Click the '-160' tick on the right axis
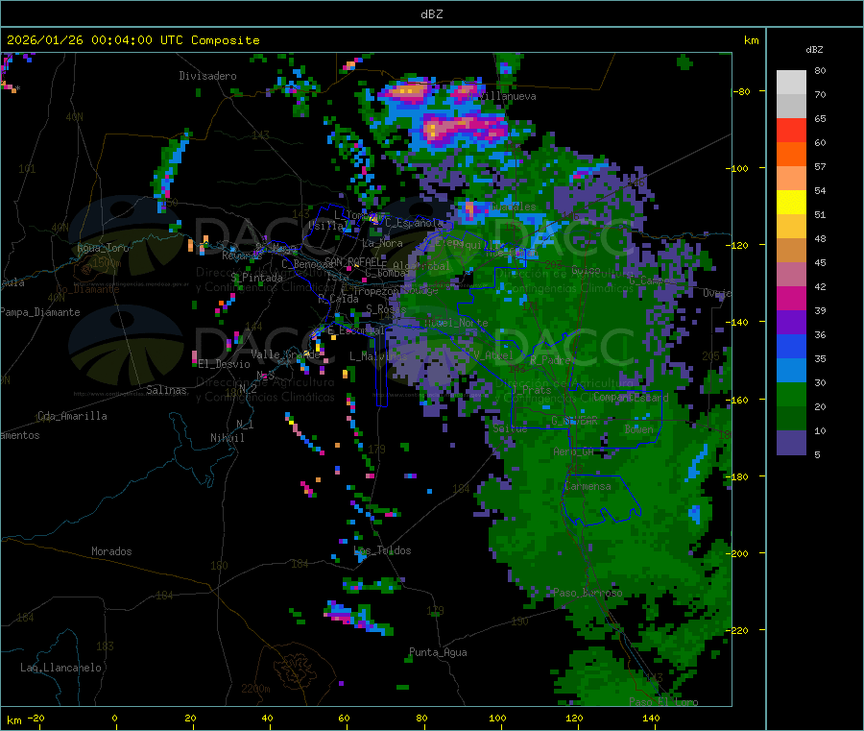Screen dimensions: 864x731 (x=737, y=400)
